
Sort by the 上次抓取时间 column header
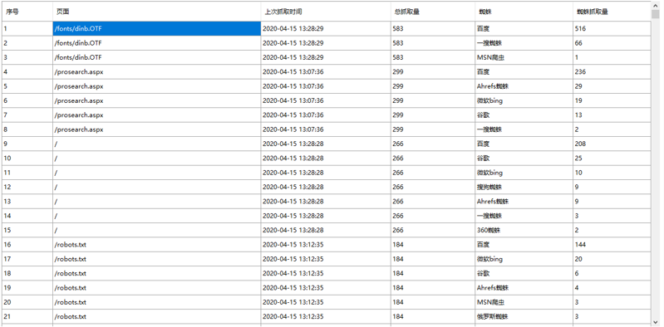click(326, 12)
